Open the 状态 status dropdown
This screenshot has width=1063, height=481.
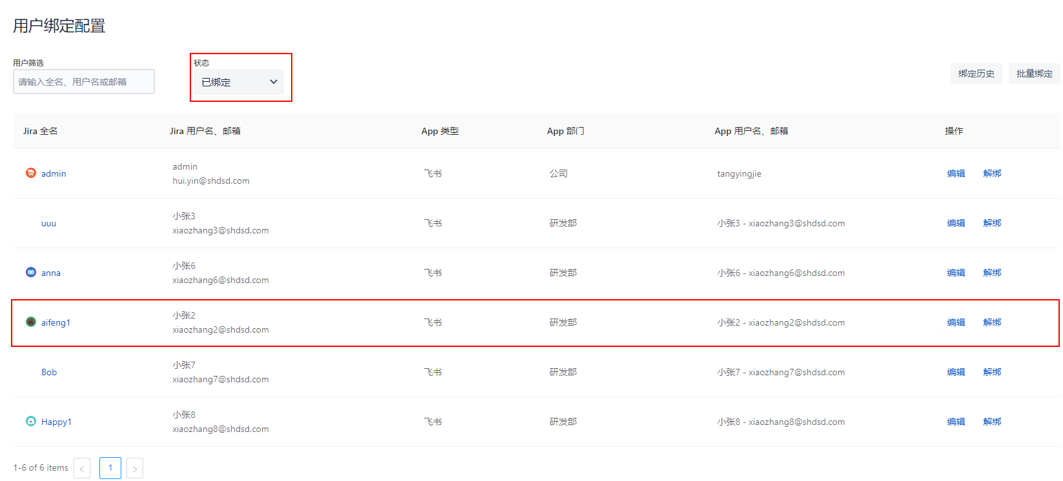click(x=239, y=82)
